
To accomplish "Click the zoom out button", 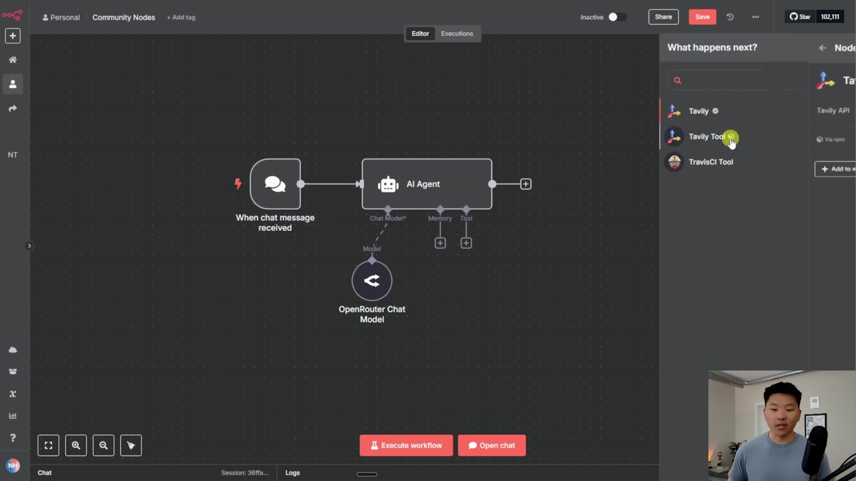I will click(x=103, y=445).
